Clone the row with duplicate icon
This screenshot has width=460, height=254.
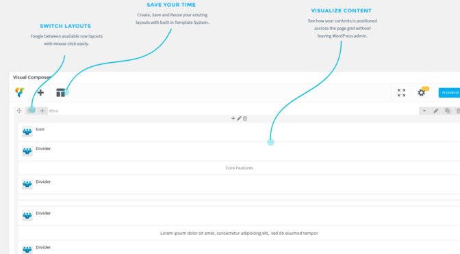tap(448, 111)
